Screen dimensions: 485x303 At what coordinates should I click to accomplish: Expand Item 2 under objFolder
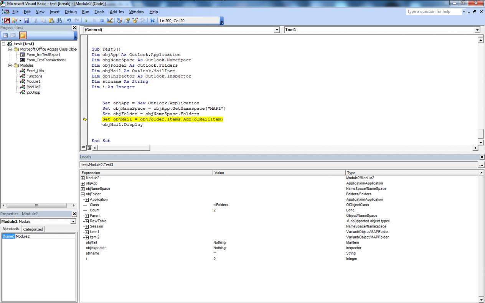[87, 237]
